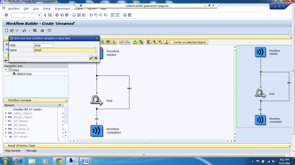This screenshot has height=165, width=295.
Task: Zoom out of the workflow diagram
Action: pyautogui.click(x=160, y=42)
